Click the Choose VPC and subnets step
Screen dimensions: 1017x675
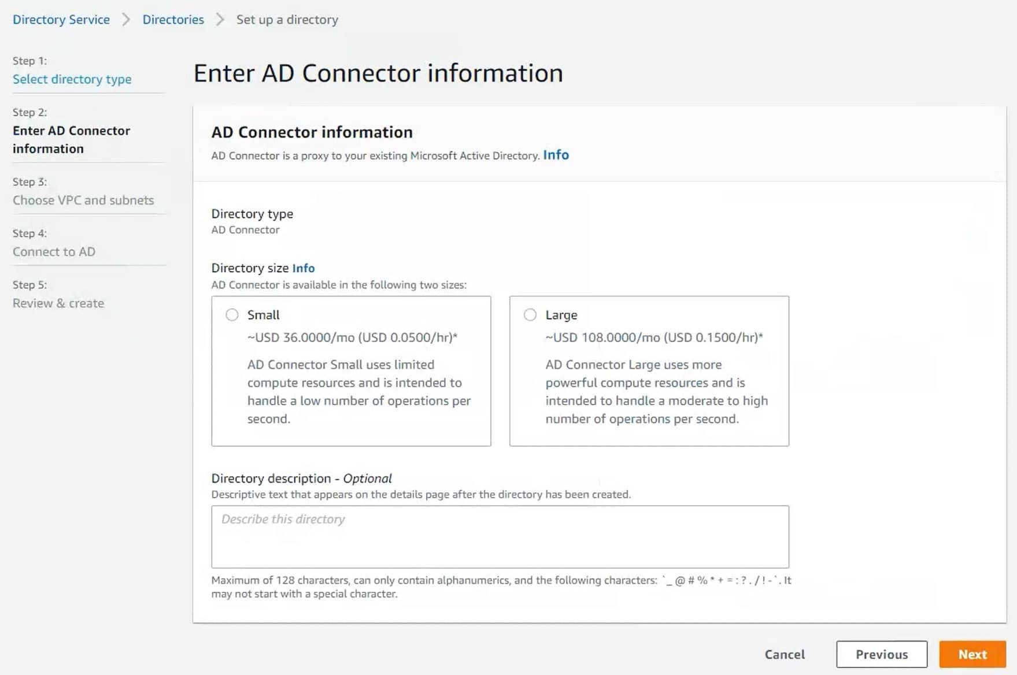coord(83,200)
